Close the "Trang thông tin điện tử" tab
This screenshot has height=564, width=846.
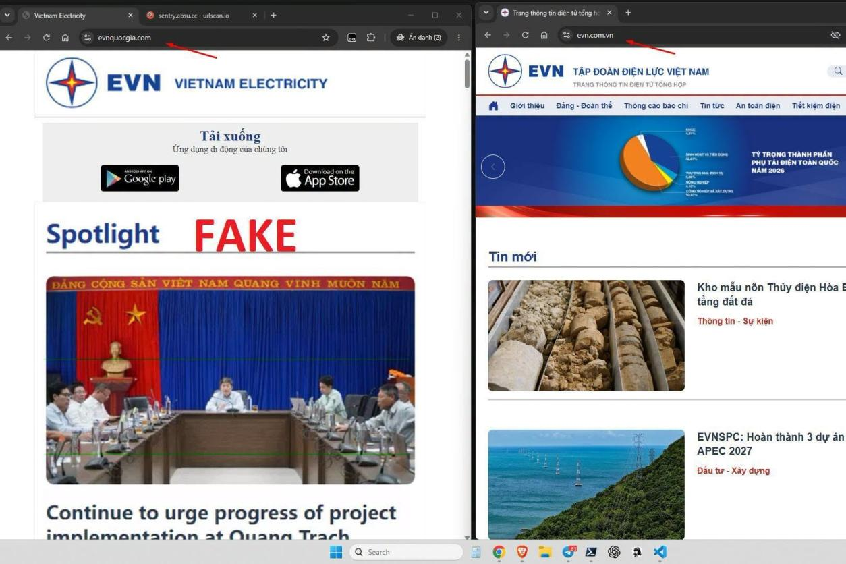(x=609, y=13)
